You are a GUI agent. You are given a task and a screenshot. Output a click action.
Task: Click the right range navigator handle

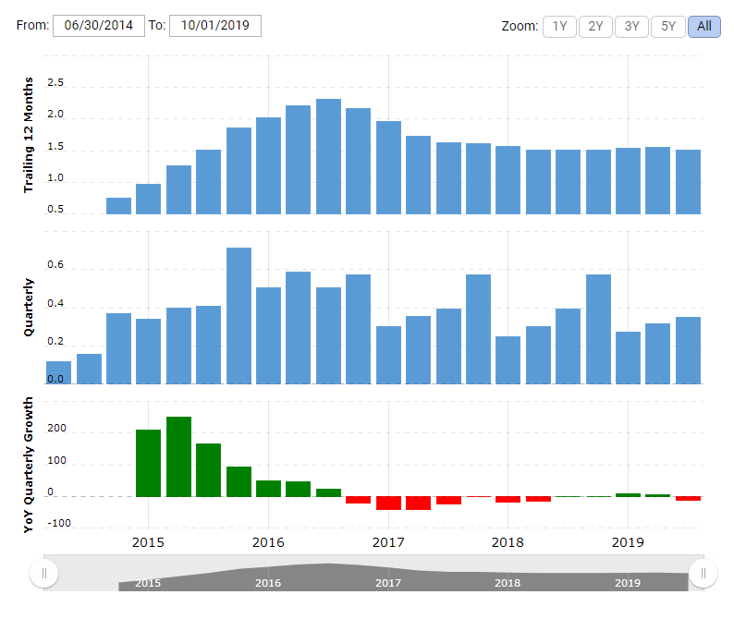pos(703,573)
